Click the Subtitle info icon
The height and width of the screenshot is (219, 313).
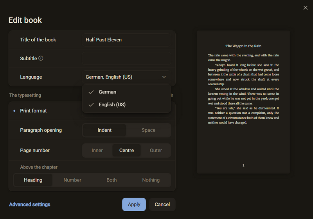pyautogui.click(x=41, y=58)
